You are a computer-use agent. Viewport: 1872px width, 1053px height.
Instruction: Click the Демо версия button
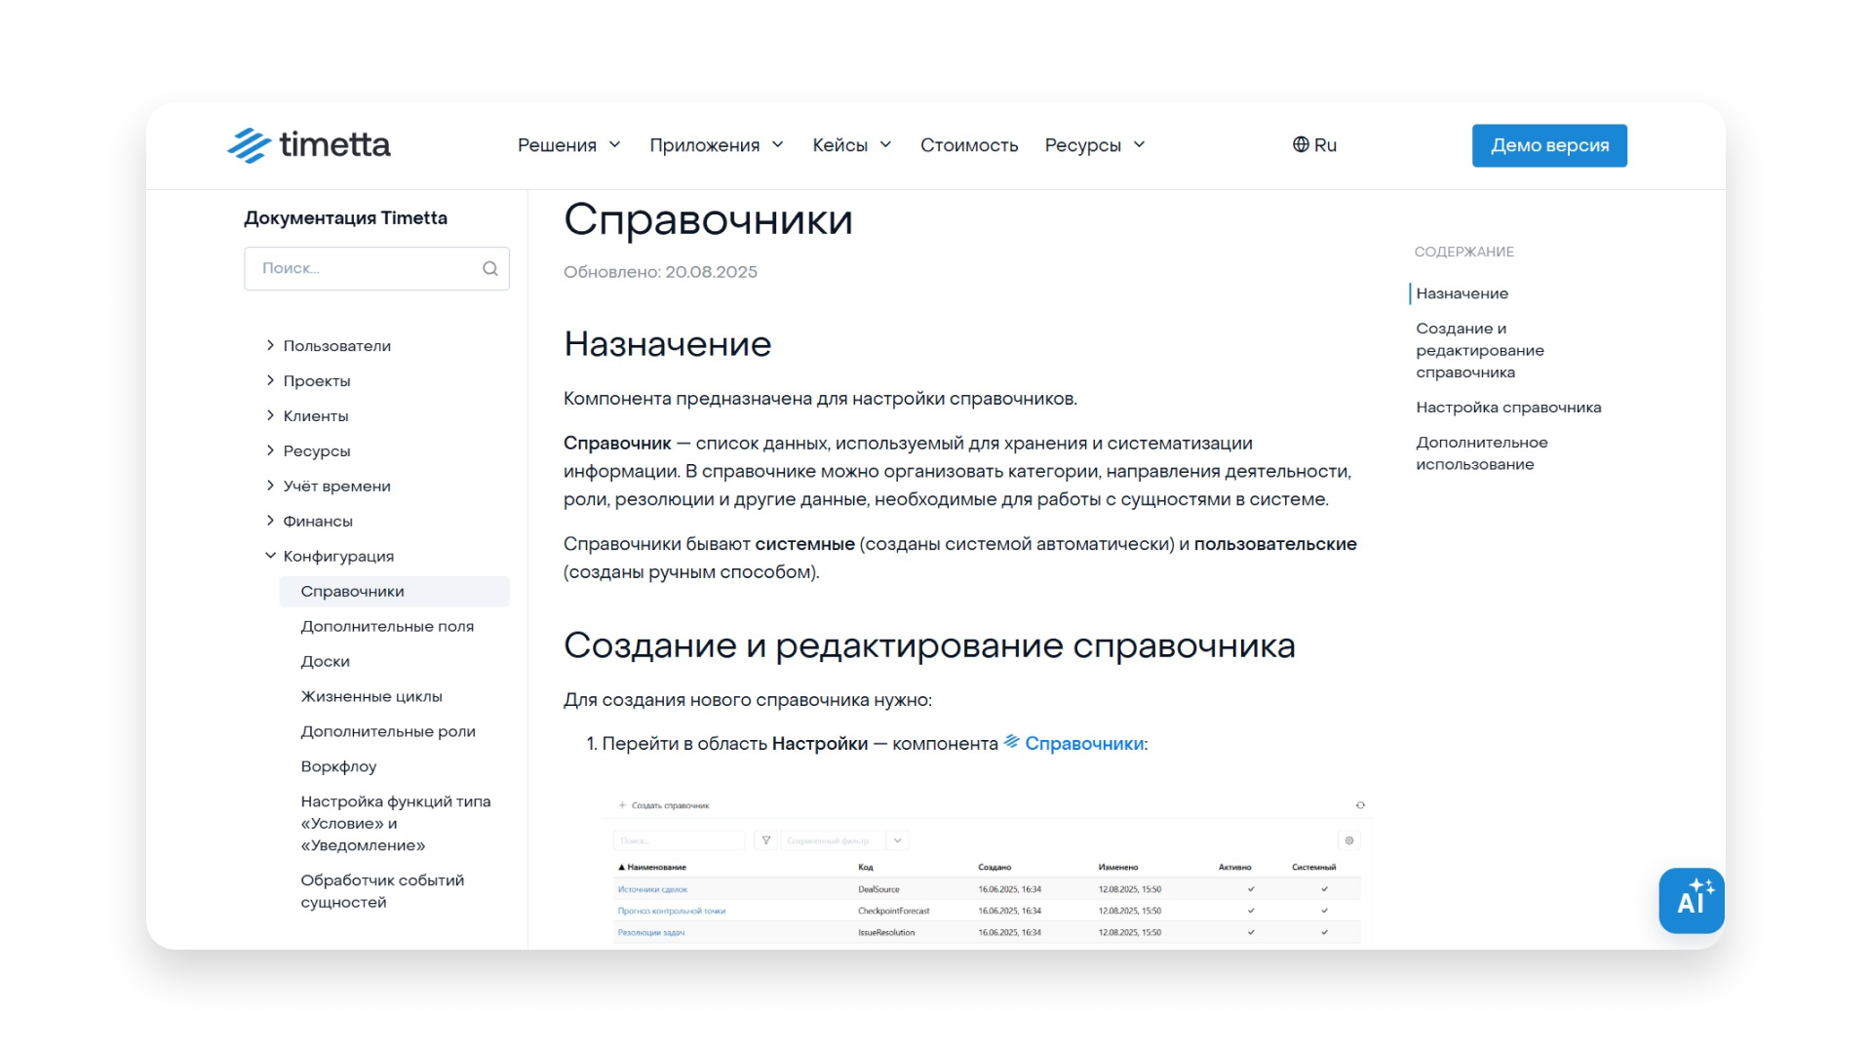[x=1549, y=144]
